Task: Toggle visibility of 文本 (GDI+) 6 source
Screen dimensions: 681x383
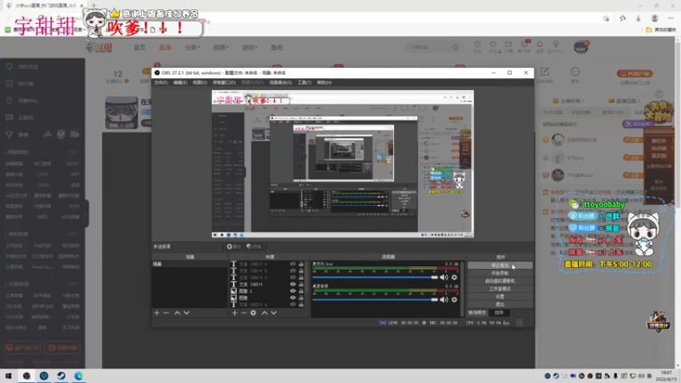Action: click(x=293, y=264)
